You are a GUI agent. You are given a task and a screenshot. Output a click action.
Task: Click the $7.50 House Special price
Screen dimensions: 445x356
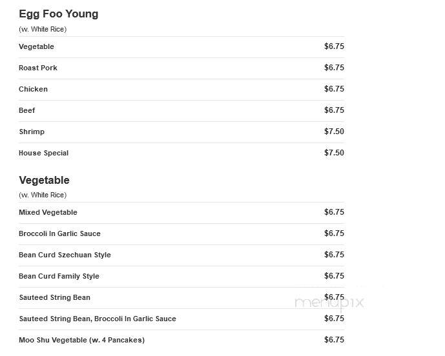point(334,153)
